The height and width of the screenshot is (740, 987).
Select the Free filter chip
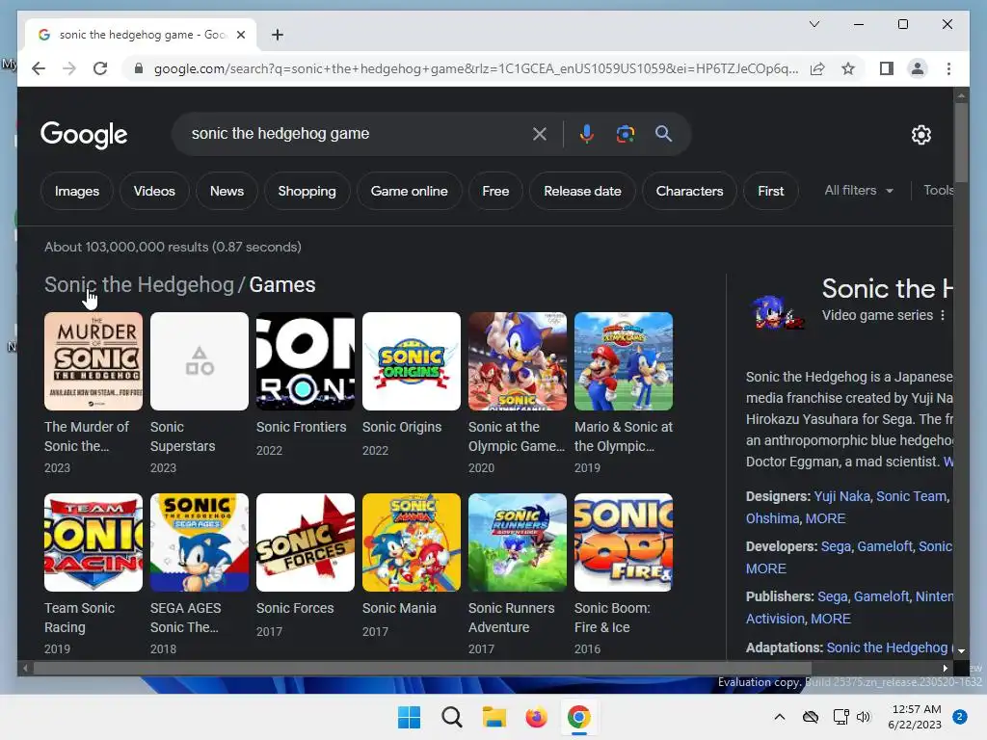pos(495,191)
